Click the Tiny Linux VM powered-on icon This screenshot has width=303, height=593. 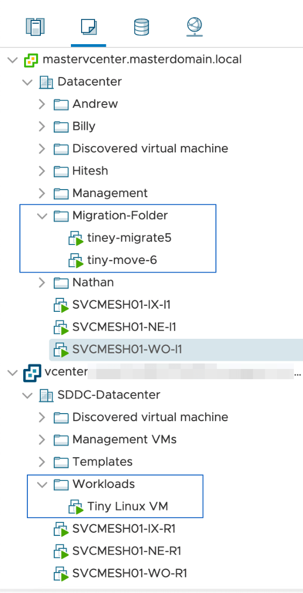click(76, 507)
